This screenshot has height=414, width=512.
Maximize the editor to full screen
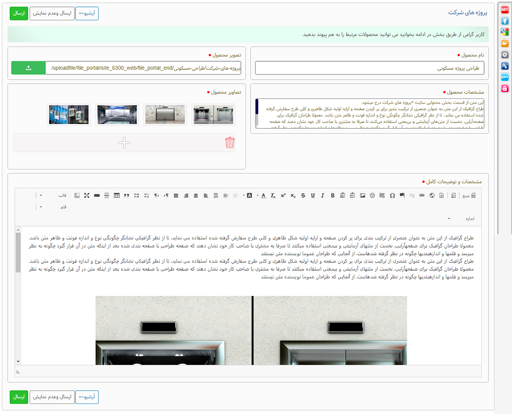tap(87, 195)
